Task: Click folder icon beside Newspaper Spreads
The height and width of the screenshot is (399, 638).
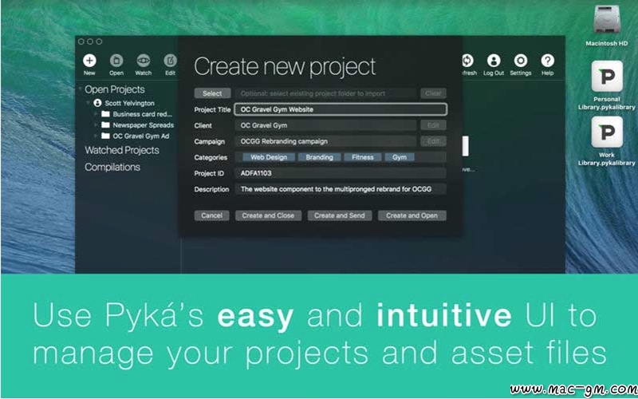Action: 105,125
